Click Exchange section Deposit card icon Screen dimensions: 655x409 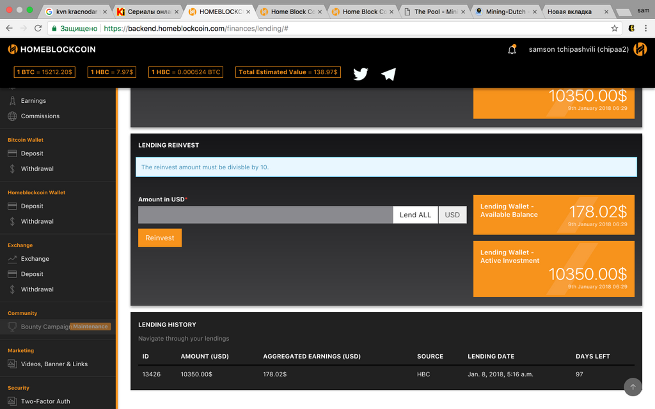(13, 274)
